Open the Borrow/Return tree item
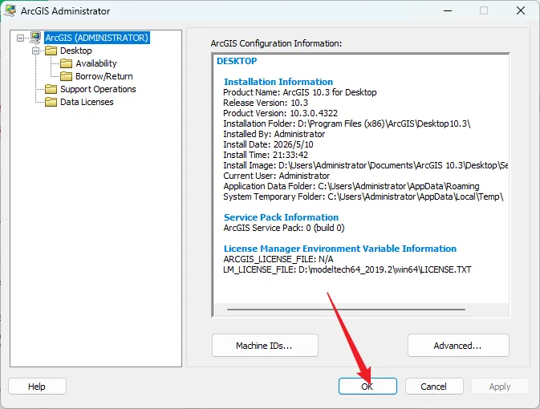This screenshot has height=409, width=540. click(104, 76)
